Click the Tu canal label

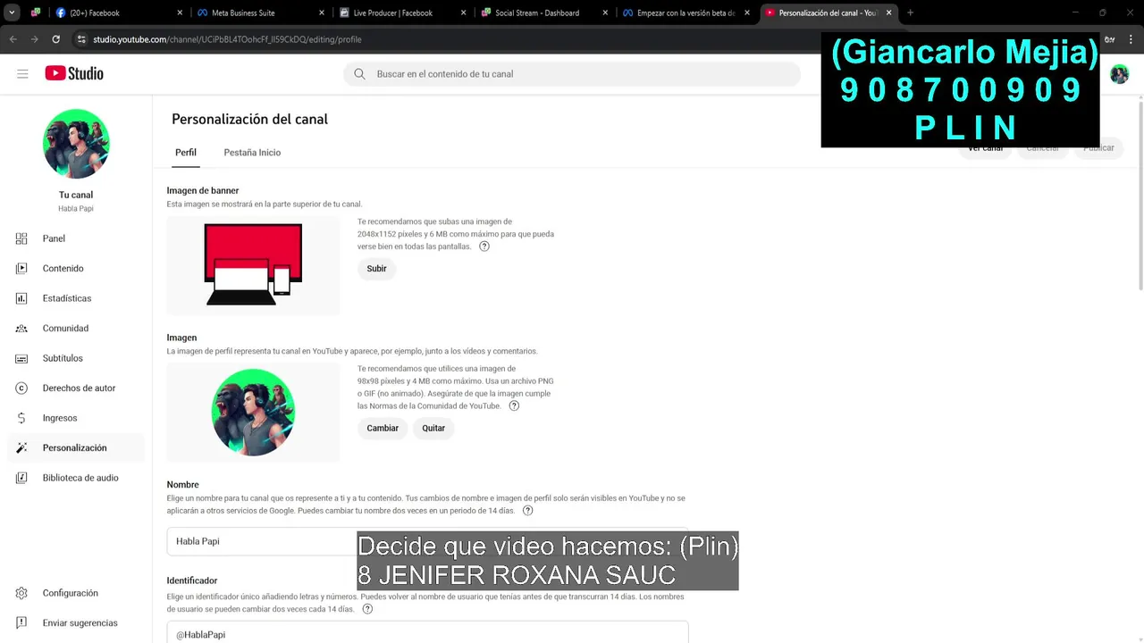click(76, 195)
